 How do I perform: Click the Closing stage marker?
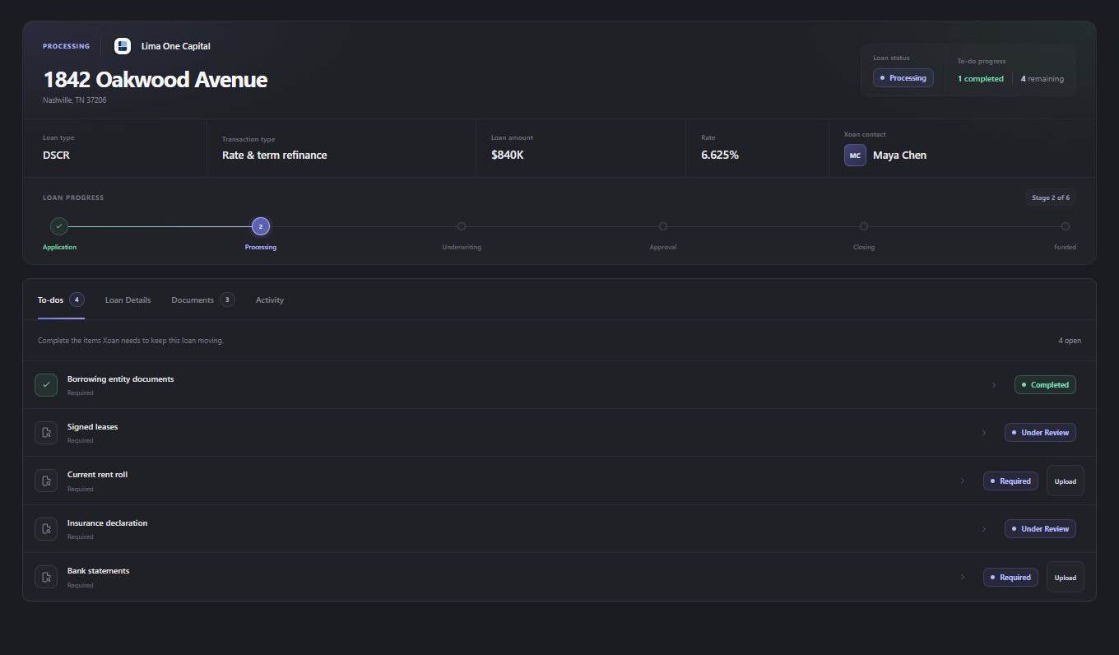pos(864,226)
